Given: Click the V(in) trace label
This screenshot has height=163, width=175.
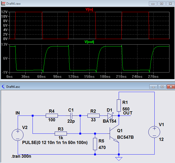Looking at the screenshot, I should 89,9.
